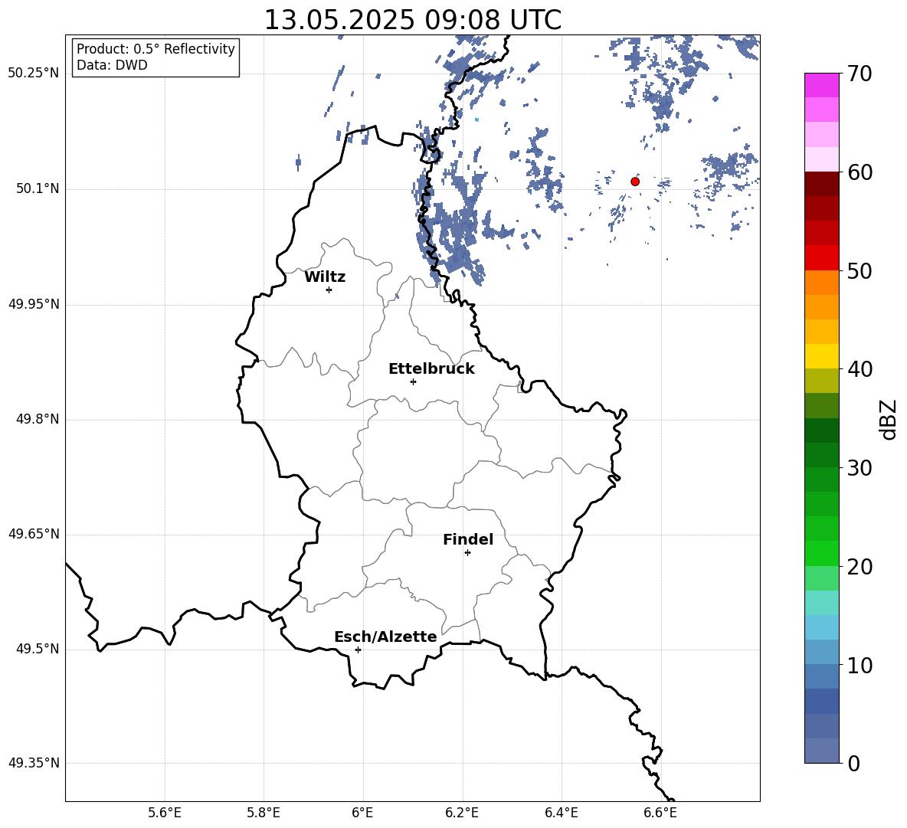This screenshot has height=828, width=907.
Task: Click the turquoise colorbar segment
Action: pos(822,603)
